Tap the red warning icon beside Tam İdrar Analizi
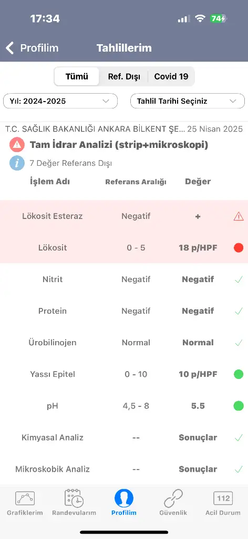The image size is (248, 539). [17, 145]
